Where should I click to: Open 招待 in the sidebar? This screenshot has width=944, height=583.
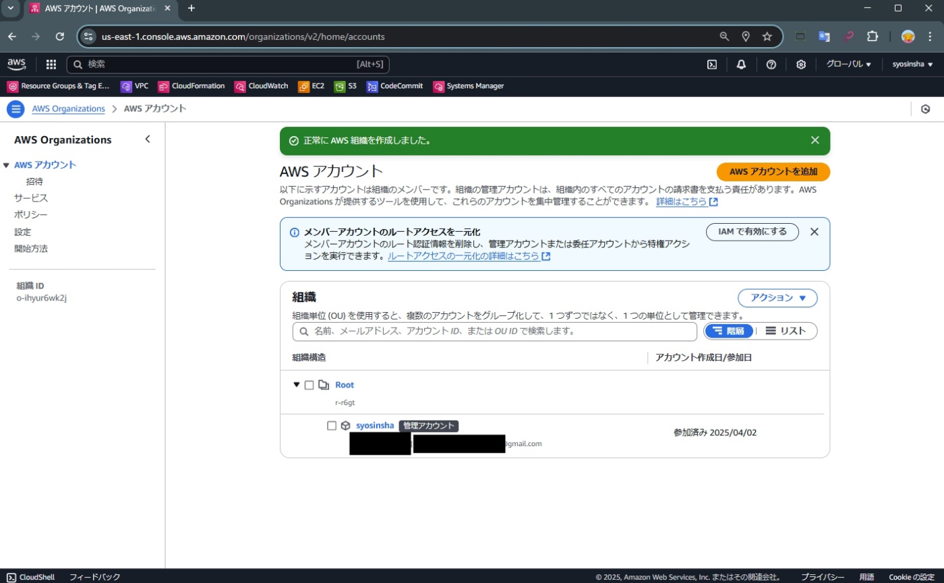click(34, 181)
